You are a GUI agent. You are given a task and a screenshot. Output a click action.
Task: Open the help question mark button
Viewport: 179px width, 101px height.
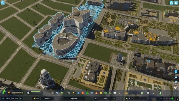(171, 3)
